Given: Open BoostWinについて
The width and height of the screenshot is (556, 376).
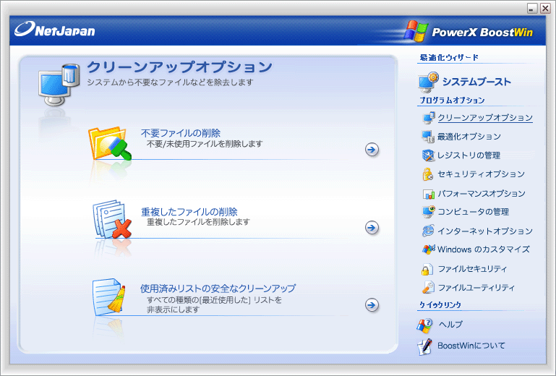Looking at the screenshot, I should [x=471, y=346].
